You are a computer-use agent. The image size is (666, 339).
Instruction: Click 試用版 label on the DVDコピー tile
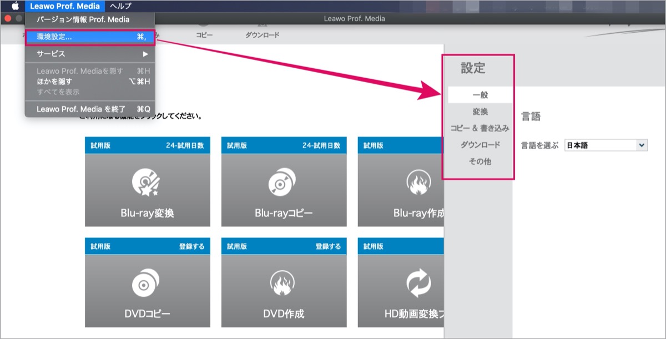pyautogui.click(x=101, y=246)
